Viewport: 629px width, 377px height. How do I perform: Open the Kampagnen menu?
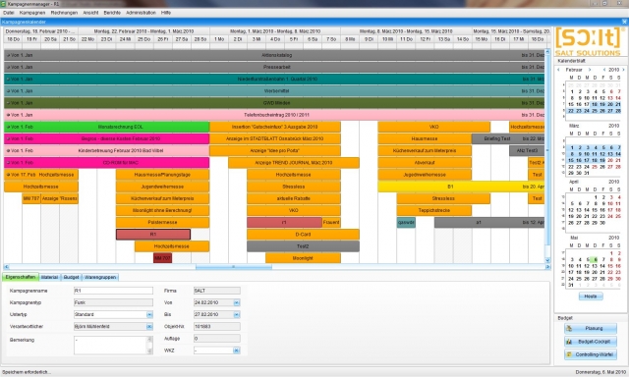[32, 13]
